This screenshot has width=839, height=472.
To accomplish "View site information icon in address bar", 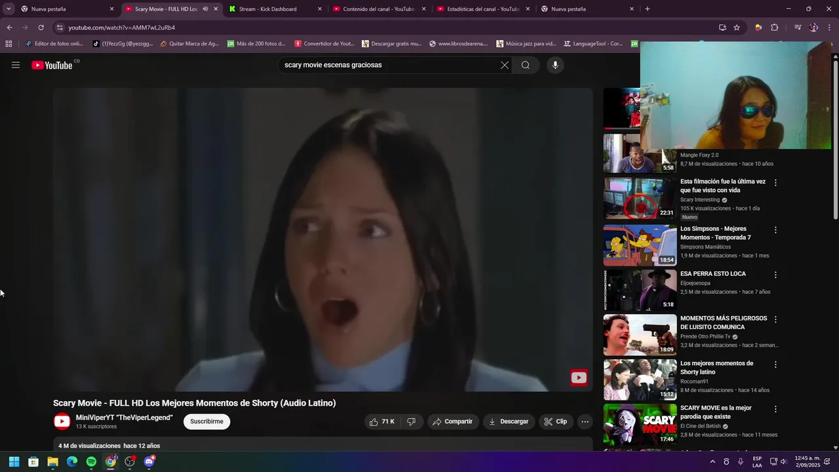I will [60, 28].
